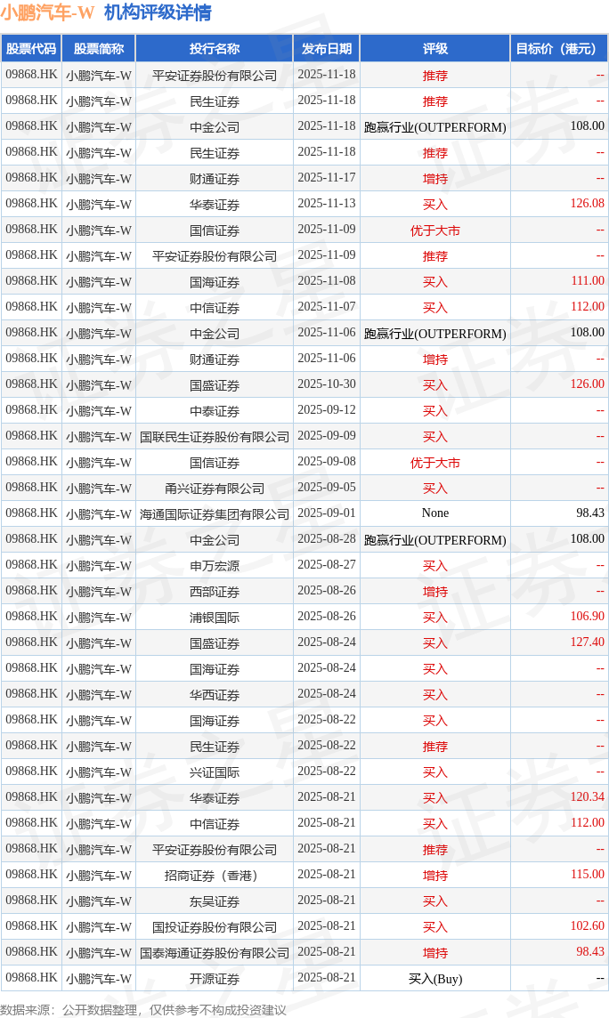Click target price 115.00
This screenshot has width=609, height=1018.
point(588,875)
